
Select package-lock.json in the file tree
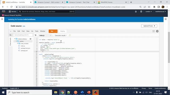click(x=25, y=48)
